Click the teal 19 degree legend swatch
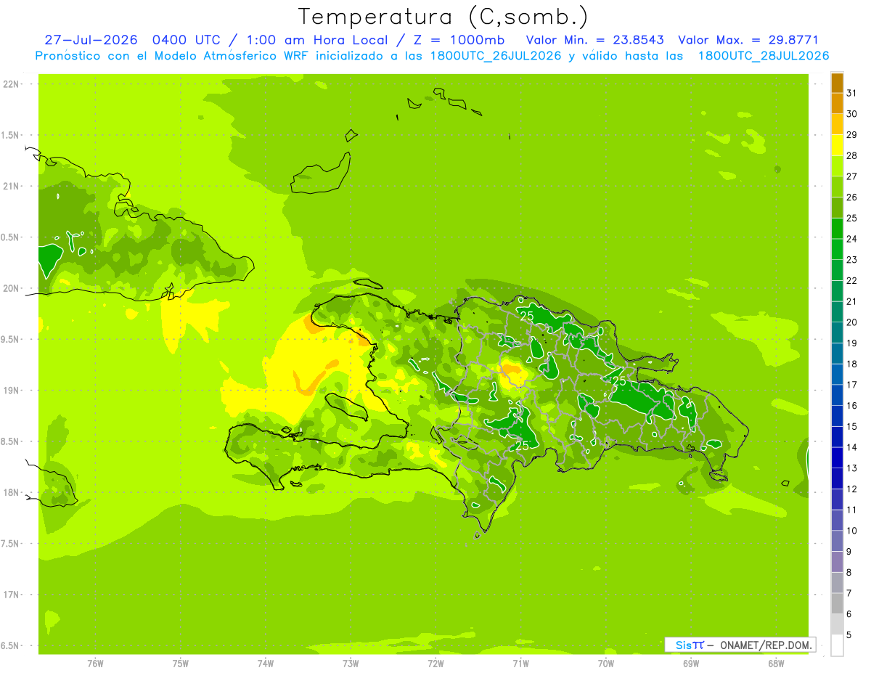871x673 pixels. [837, 333]
